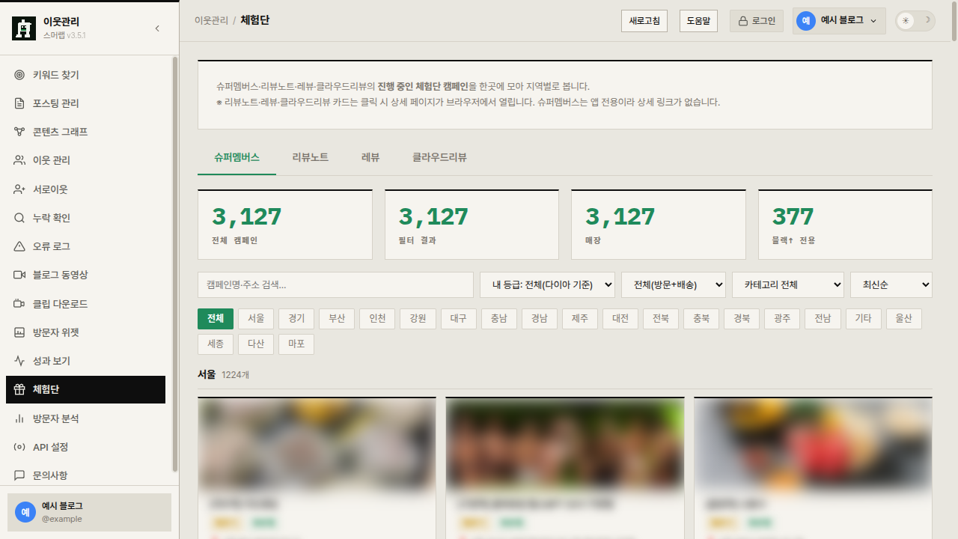This screenshot has width=958, height=539.
Task: Click the 성과 보기 pulse icon
Action: (x=19, y=361)
